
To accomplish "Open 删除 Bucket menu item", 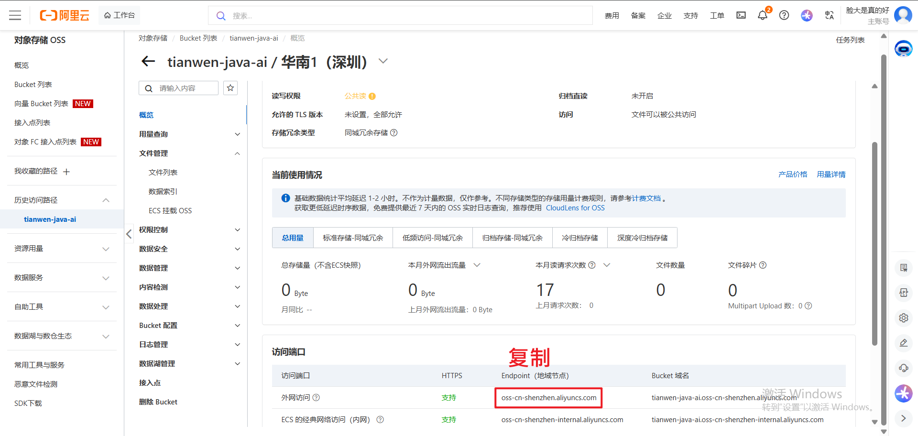I will pyautogui.click(x=158, y=402).
